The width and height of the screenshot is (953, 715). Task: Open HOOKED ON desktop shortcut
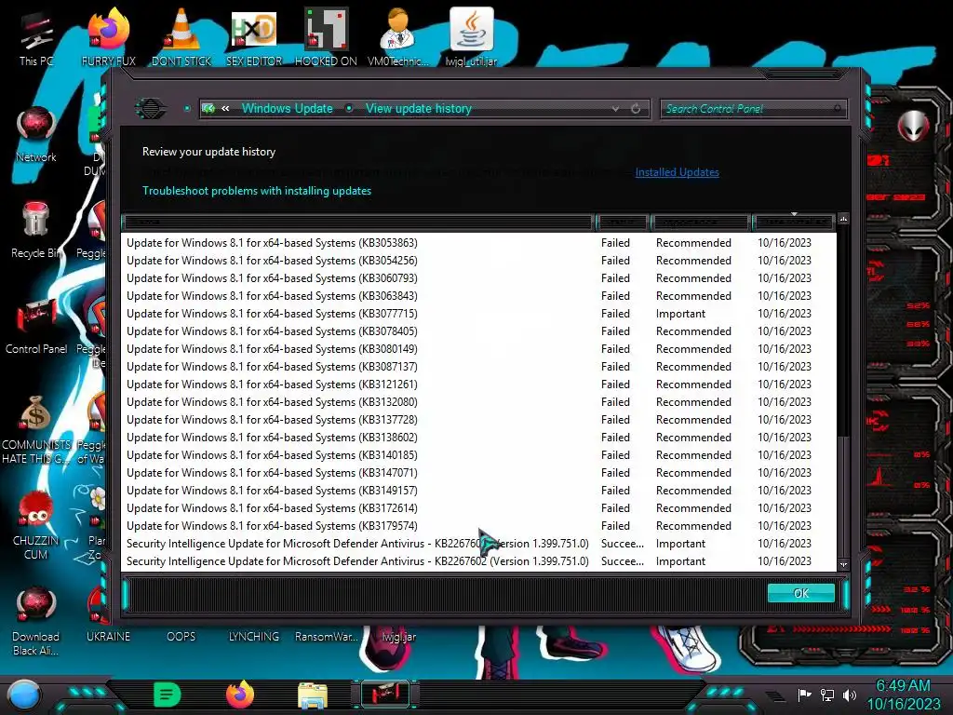pos(326,36)
